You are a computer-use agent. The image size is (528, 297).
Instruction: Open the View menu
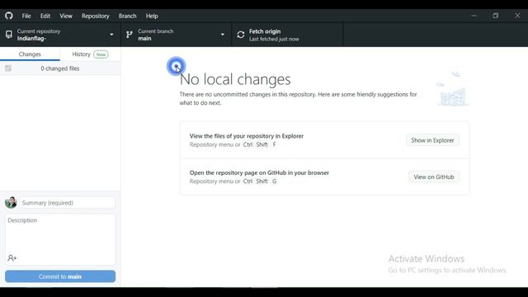click(66, 16)
